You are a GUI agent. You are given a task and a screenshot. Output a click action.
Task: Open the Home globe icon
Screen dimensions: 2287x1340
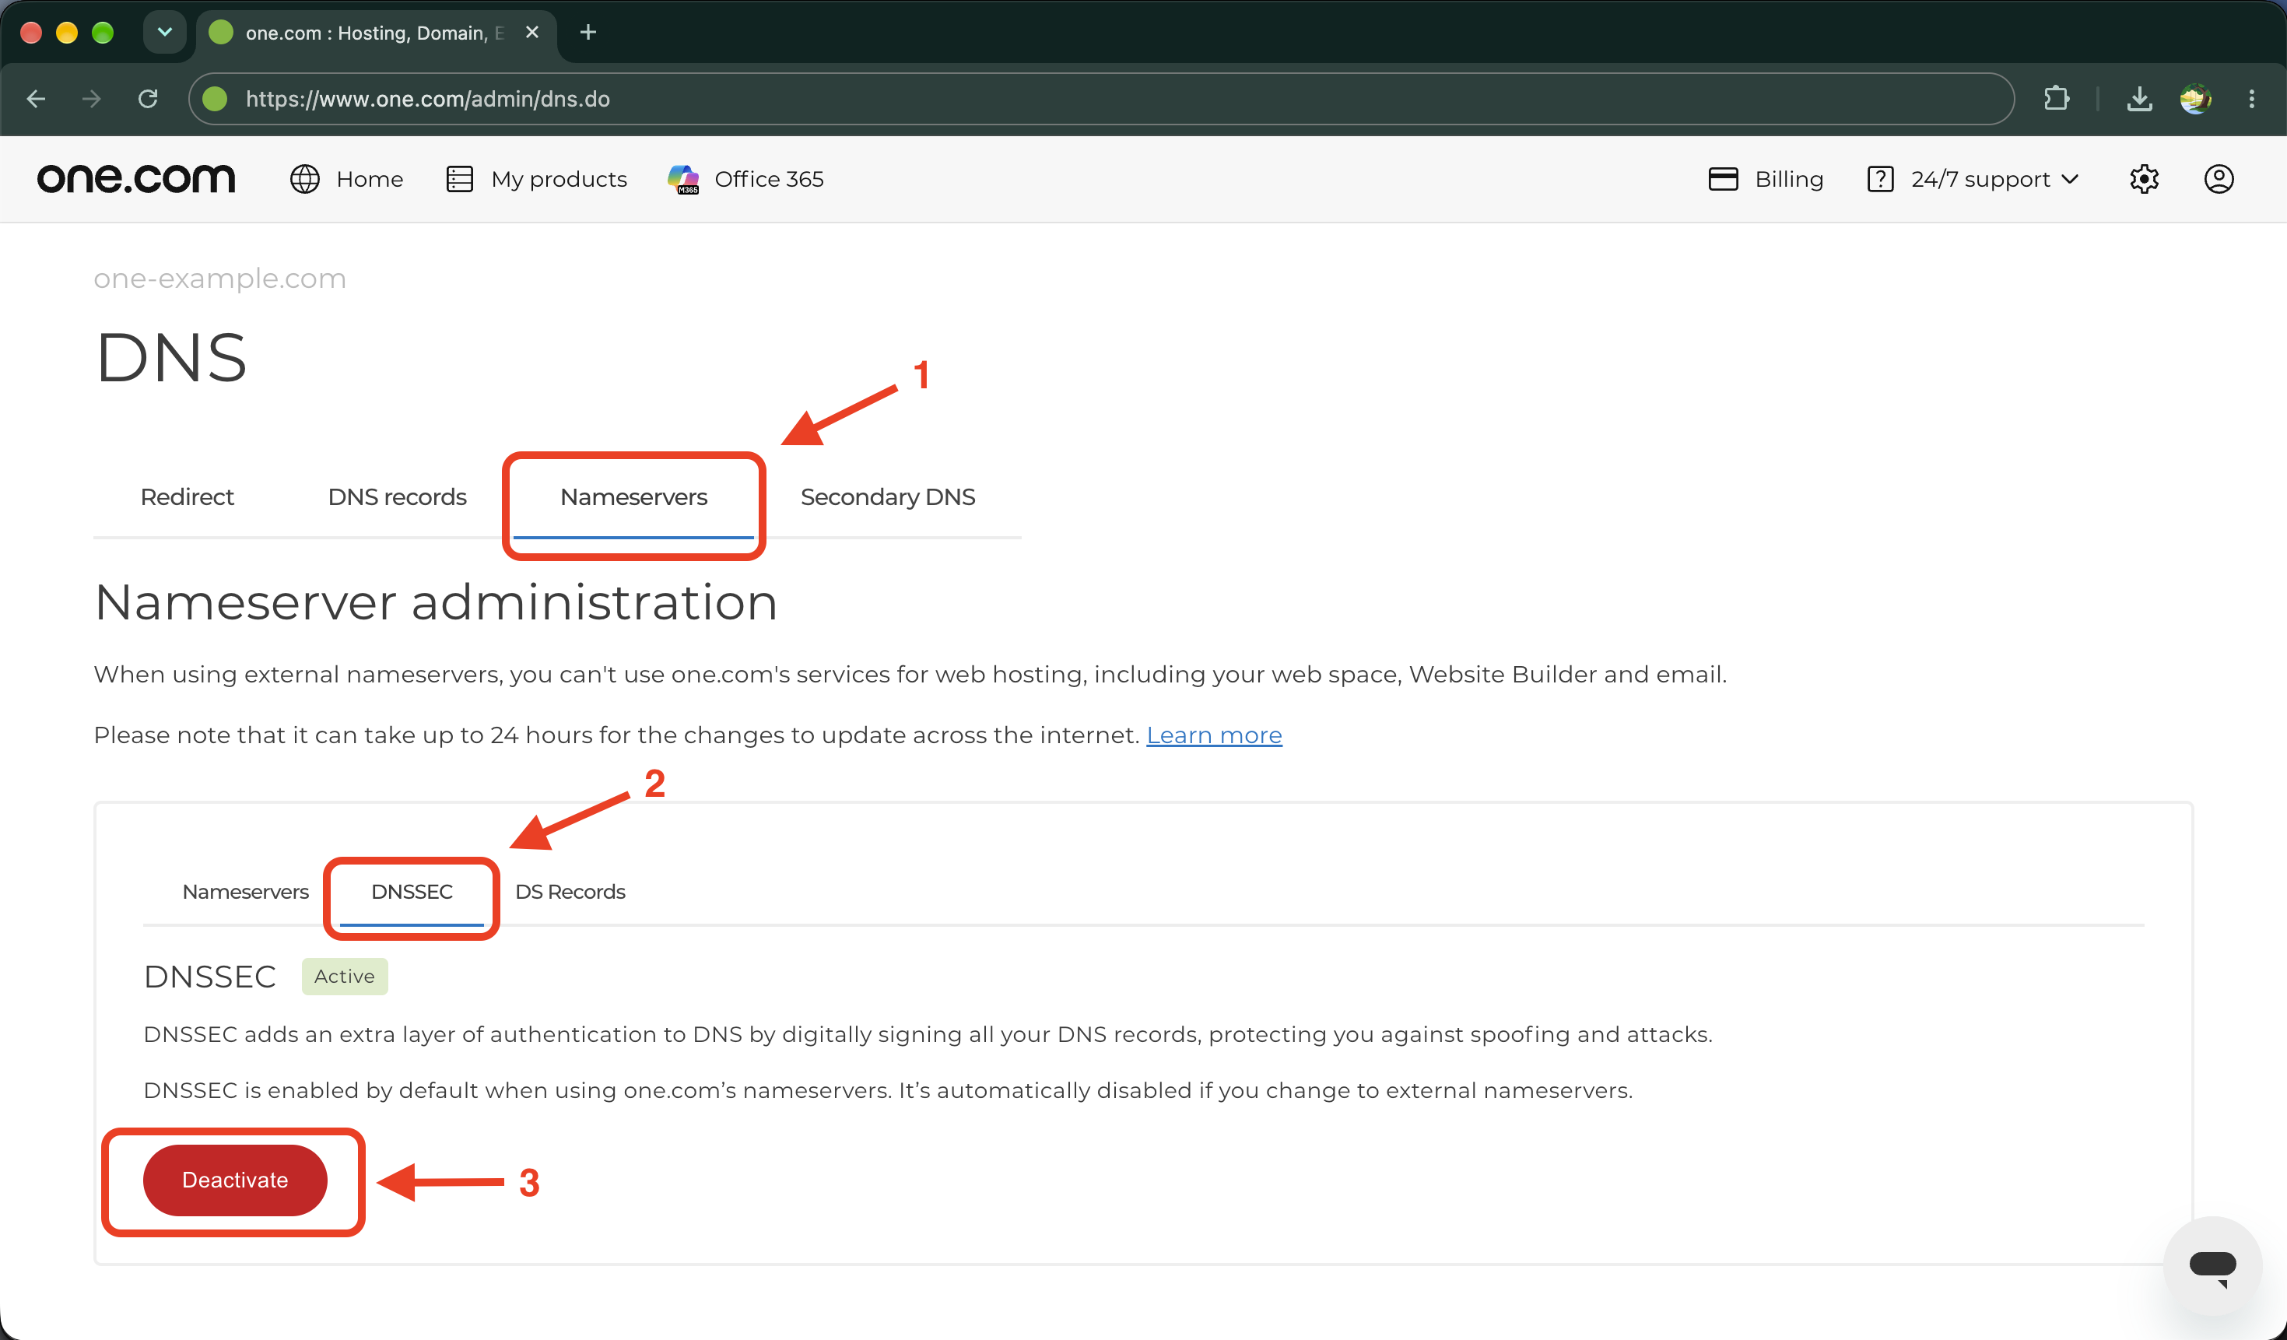tap(305, 179)
